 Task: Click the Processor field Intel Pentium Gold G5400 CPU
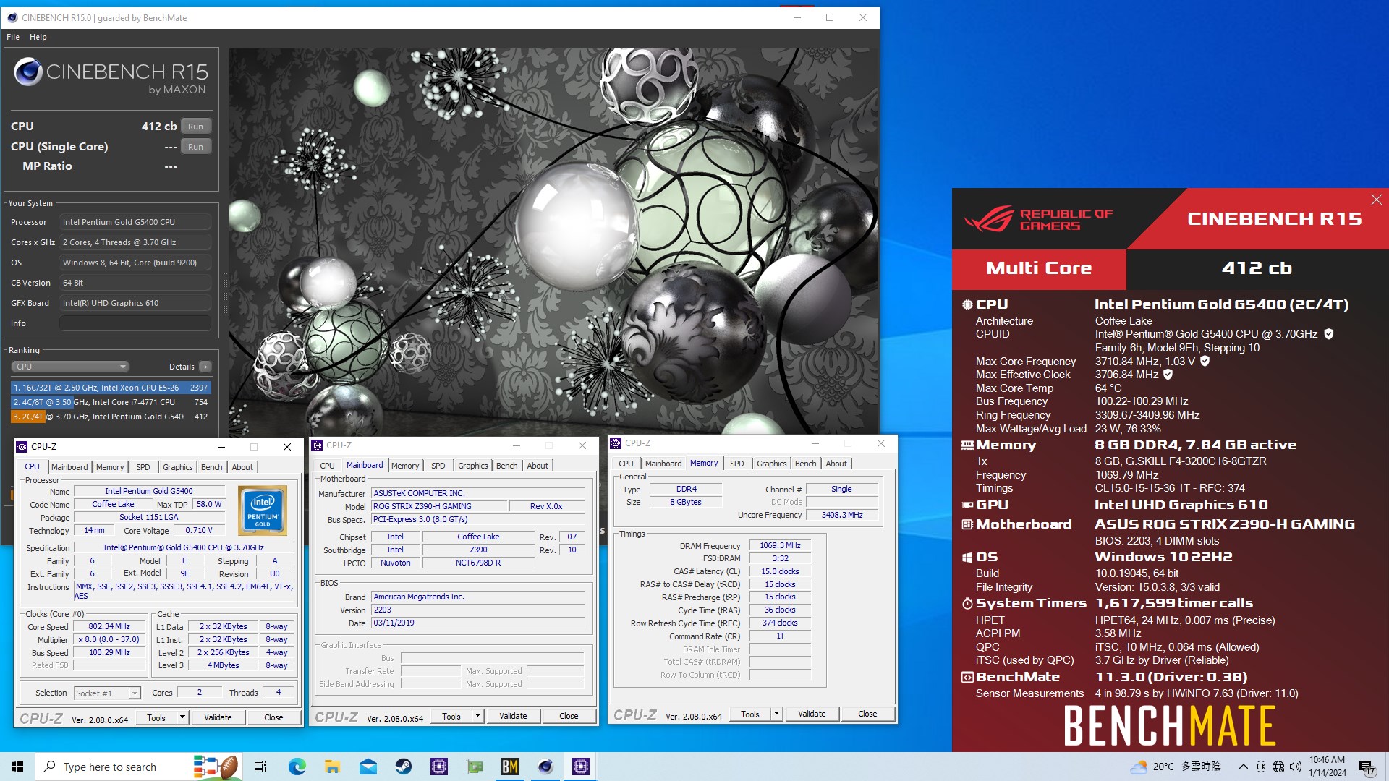tap(136, 222)
